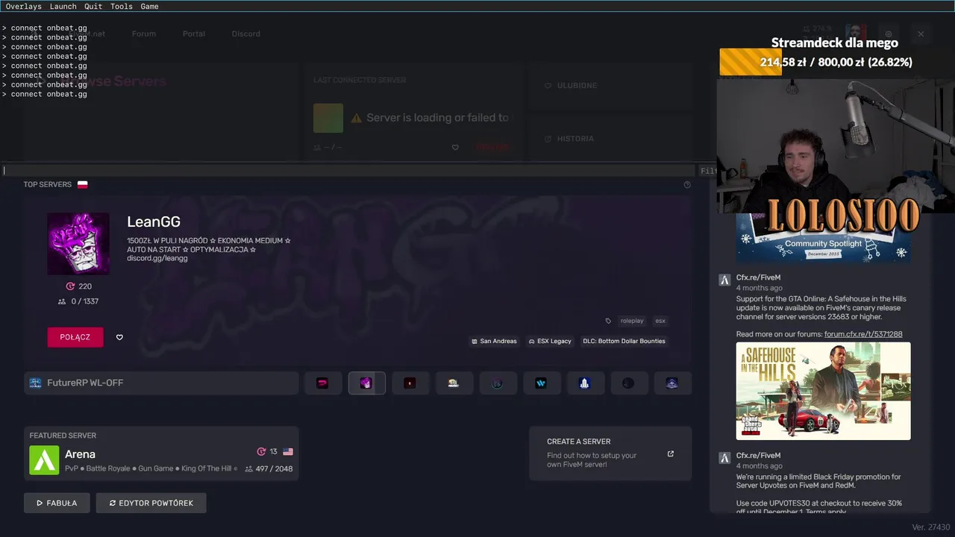Open the Community Spotlight banner
This screenshot has height=537, width=955.
click(x=824, y=237)
